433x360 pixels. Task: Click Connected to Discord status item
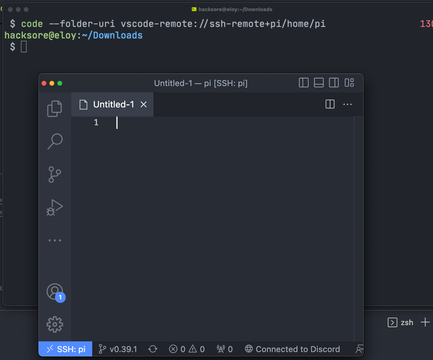[x=292, y=349]
